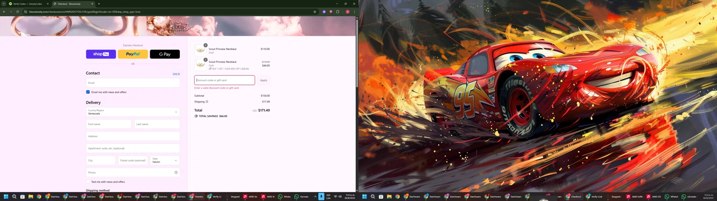717x201 pixels.
Task: Open the tab search dropdown arrow
Action: (x=3, y=4)
